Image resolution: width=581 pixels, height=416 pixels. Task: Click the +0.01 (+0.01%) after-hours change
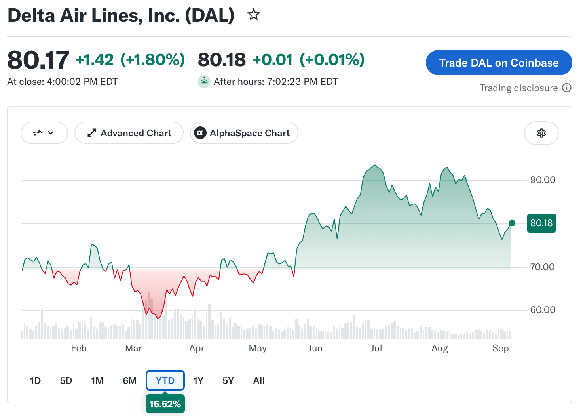tap(308, 59)
